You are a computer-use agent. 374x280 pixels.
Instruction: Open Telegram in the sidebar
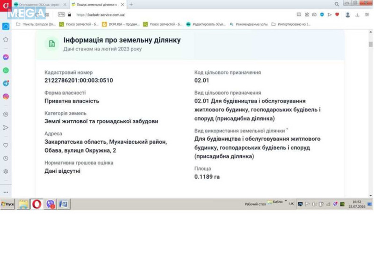pos(6,83)
